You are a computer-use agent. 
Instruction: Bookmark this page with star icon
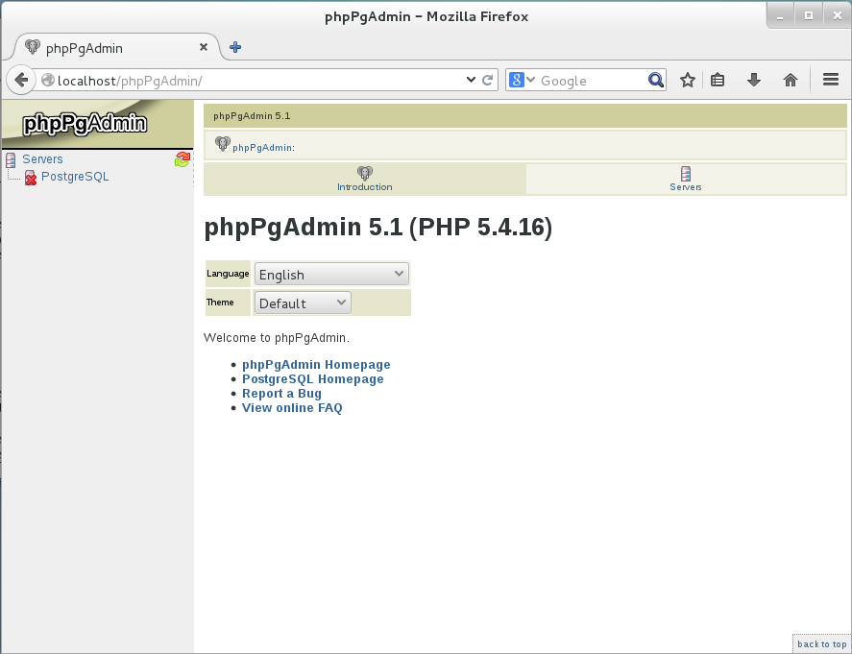click(x=688, y=81)
